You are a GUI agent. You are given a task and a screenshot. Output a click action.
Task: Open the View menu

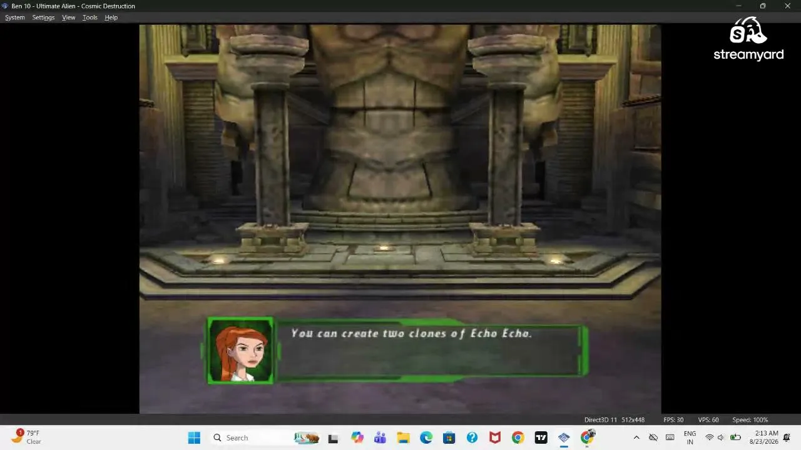pyautogui.click(x=68, y=17)
